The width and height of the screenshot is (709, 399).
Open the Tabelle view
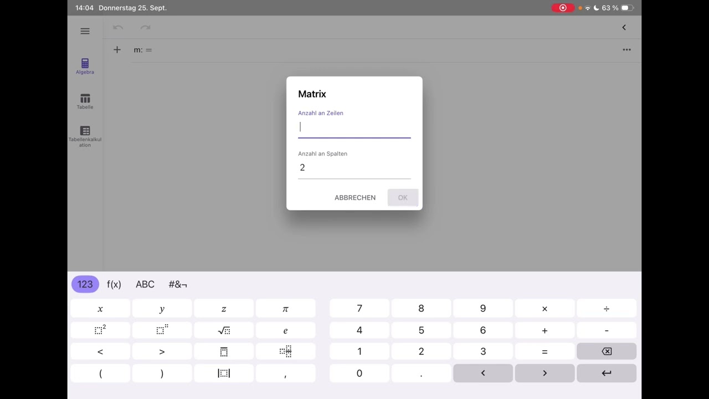pyautogui.click(x=85, y=101)
